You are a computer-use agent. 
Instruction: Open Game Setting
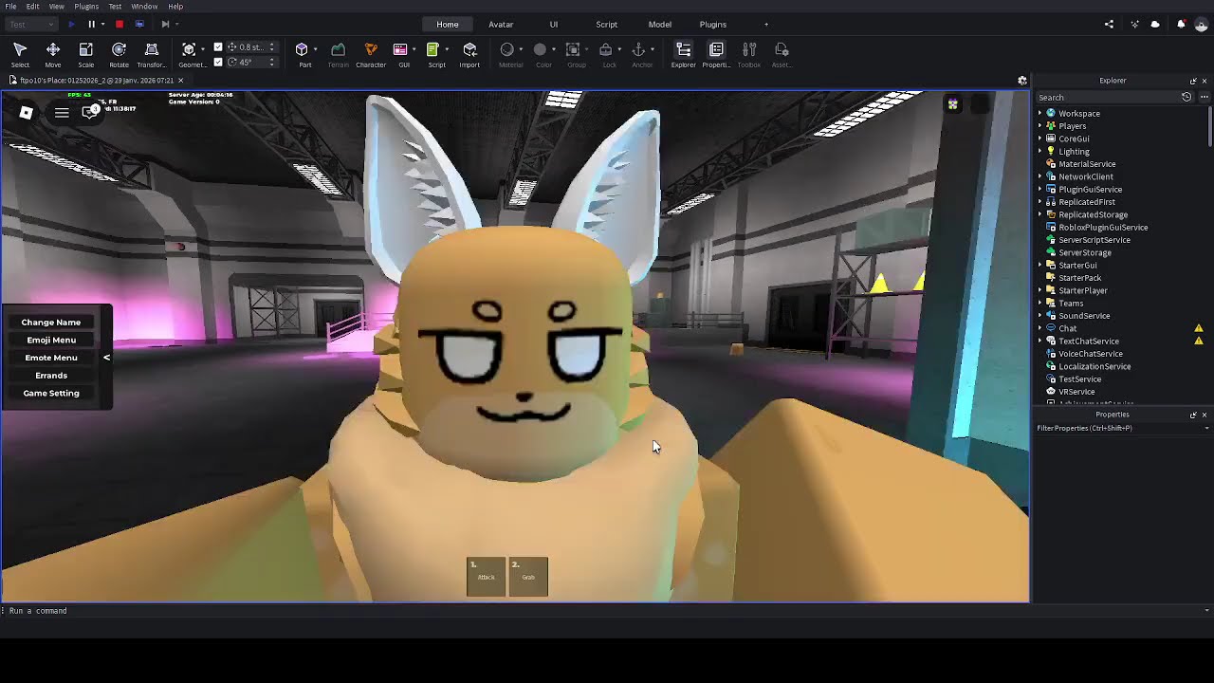tap(51, 393)
